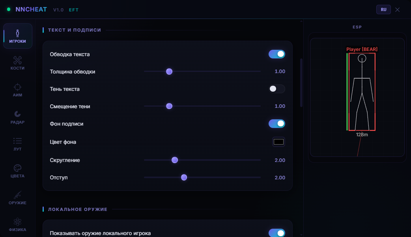Click the ТЕКСТ И ПОДПИСИ section header
The image size is (411, 237).
click(x=75, y=30)
